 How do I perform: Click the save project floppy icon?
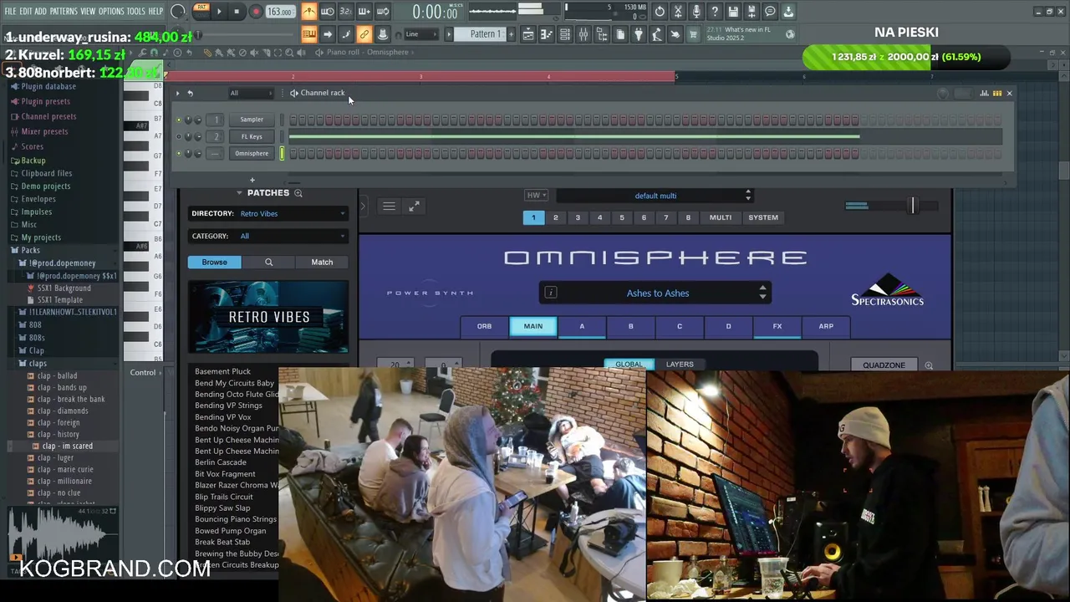pyautogui.click(x=733, y=12)
